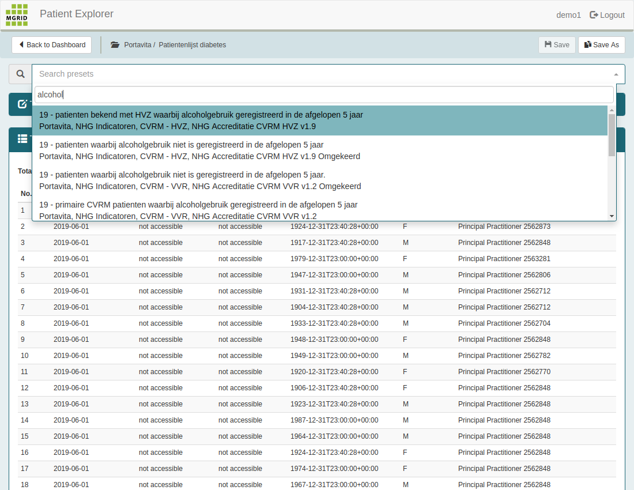
Task: Click Principal Practitioner 2562806 cell
Action: click(504, 275)
